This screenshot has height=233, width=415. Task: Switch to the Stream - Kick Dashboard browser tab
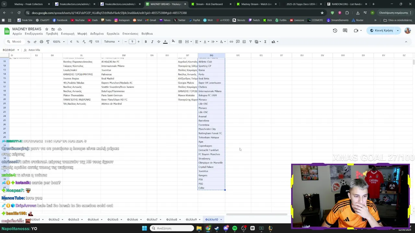tap(209, 4)
